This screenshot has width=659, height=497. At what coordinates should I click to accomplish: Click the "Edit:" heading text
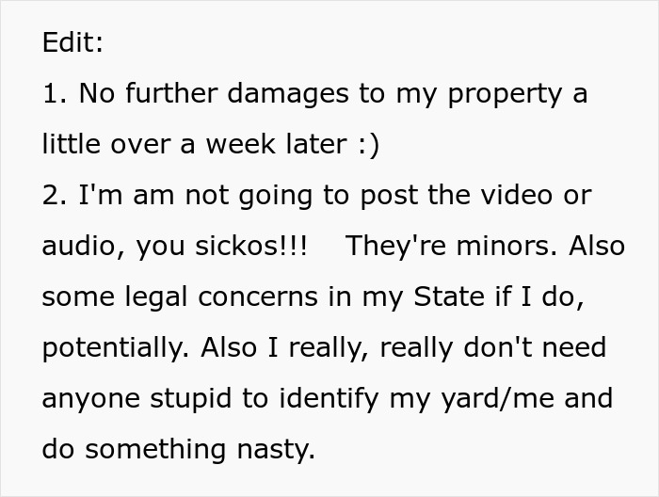[x=72, y=43]
